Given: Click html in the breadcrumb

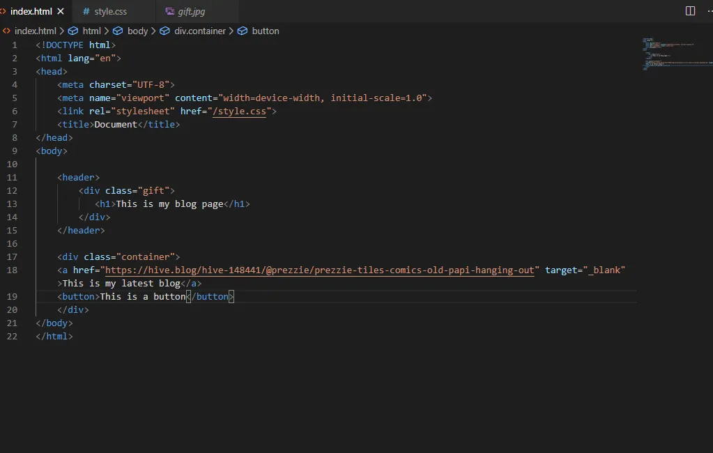Looking at the screenshot, I should click(x=91, y=31).
